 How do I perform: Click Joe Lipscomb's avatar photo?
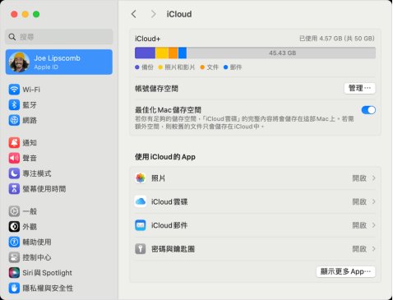[19, 62]
